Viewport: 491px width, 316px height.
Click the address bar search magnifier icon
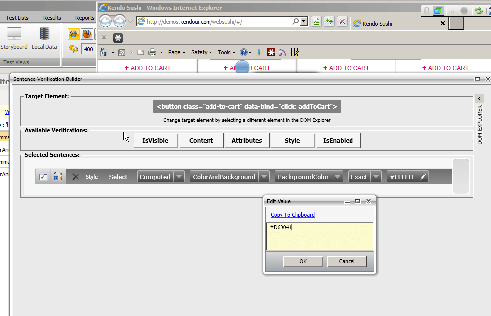295,21
